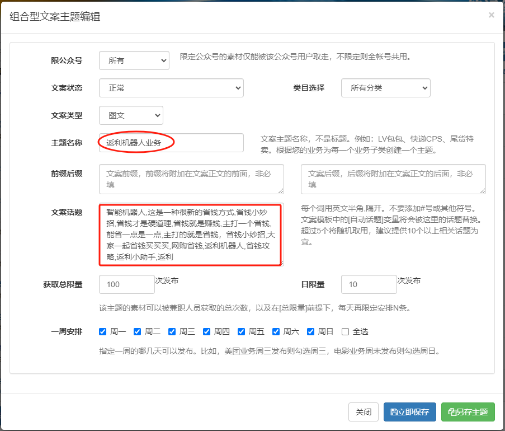This screenshot has height=431, width=505.
Task: Enable the 全选 checkbox
Action: (x=345, y=332)
